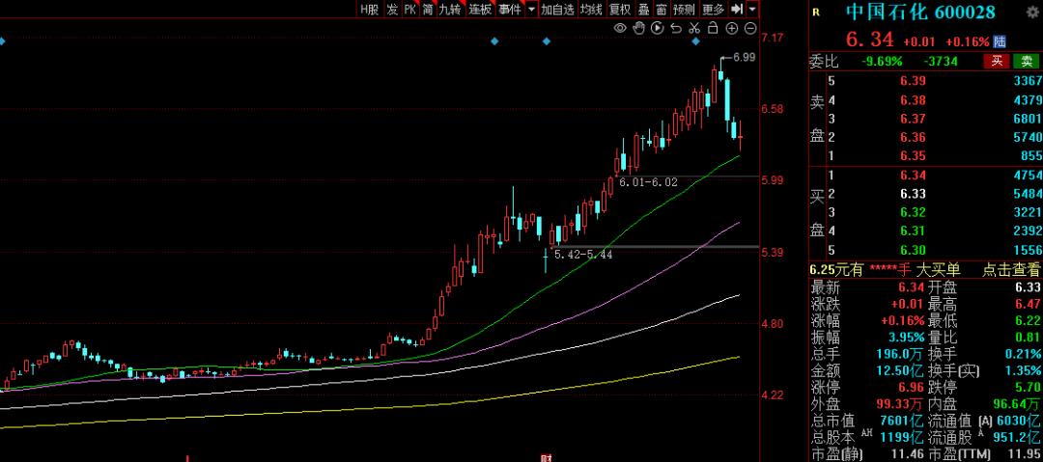Viewport: 1043px width, 462px height.
Task: Select sell level 1 price 6.35
Action: pyautogui.click(x=913, y=155)
